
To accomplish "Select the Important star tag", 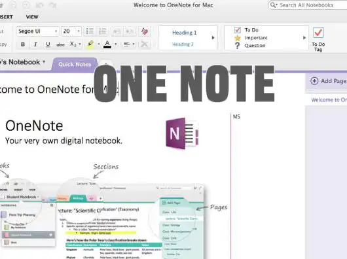I will tap(251, 38).
